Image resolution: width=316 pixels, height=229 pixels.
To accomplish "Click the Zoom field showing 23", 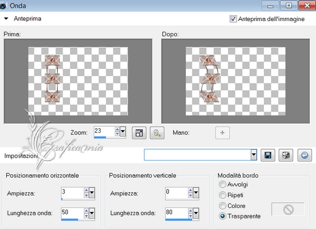I will [x=104, y=131].
